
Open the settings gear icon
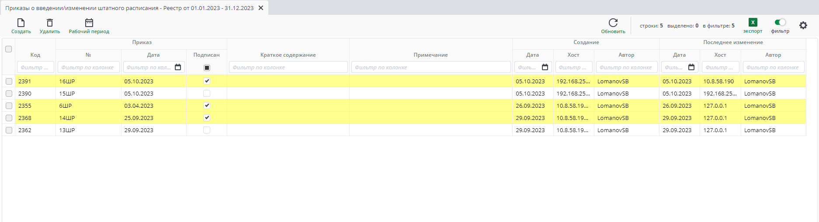click(x=803, y=25)
